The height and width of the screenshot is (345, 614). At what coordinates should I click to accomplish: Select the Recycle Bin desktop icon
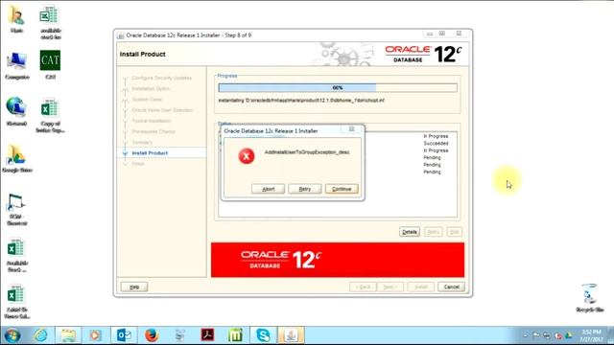589,298
